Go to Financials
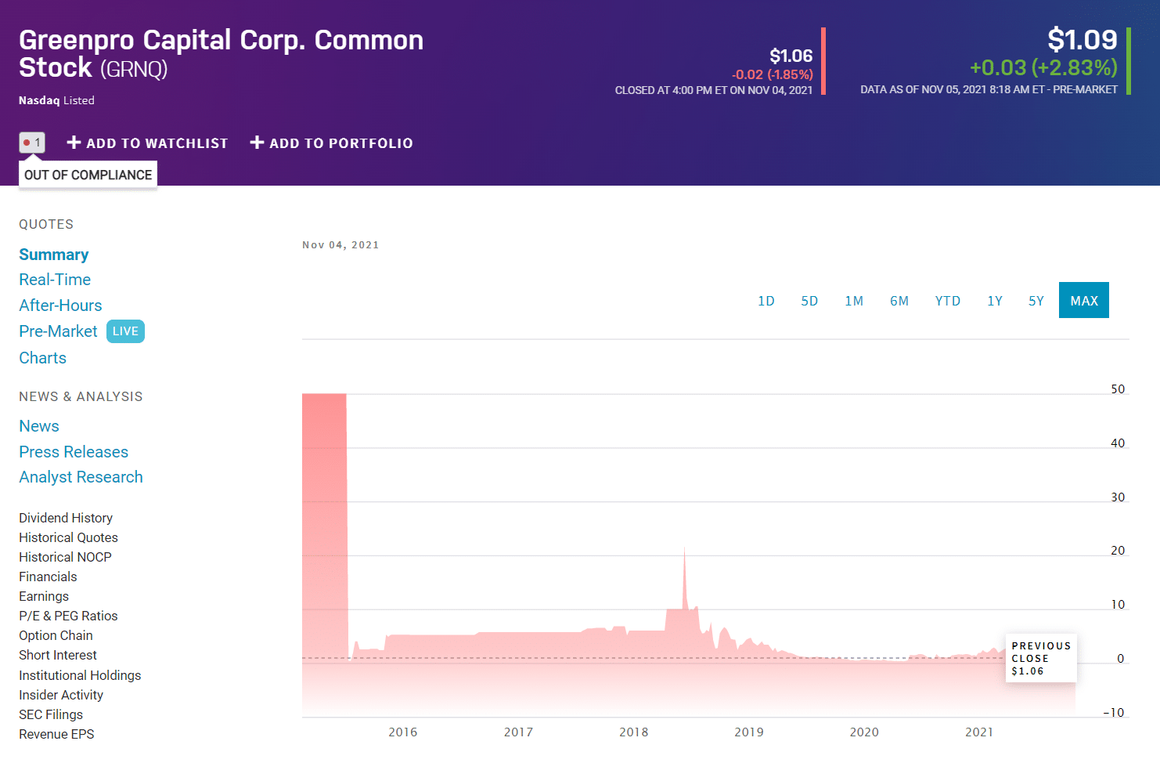The image size is (1160, 770). tap(48, 577)
